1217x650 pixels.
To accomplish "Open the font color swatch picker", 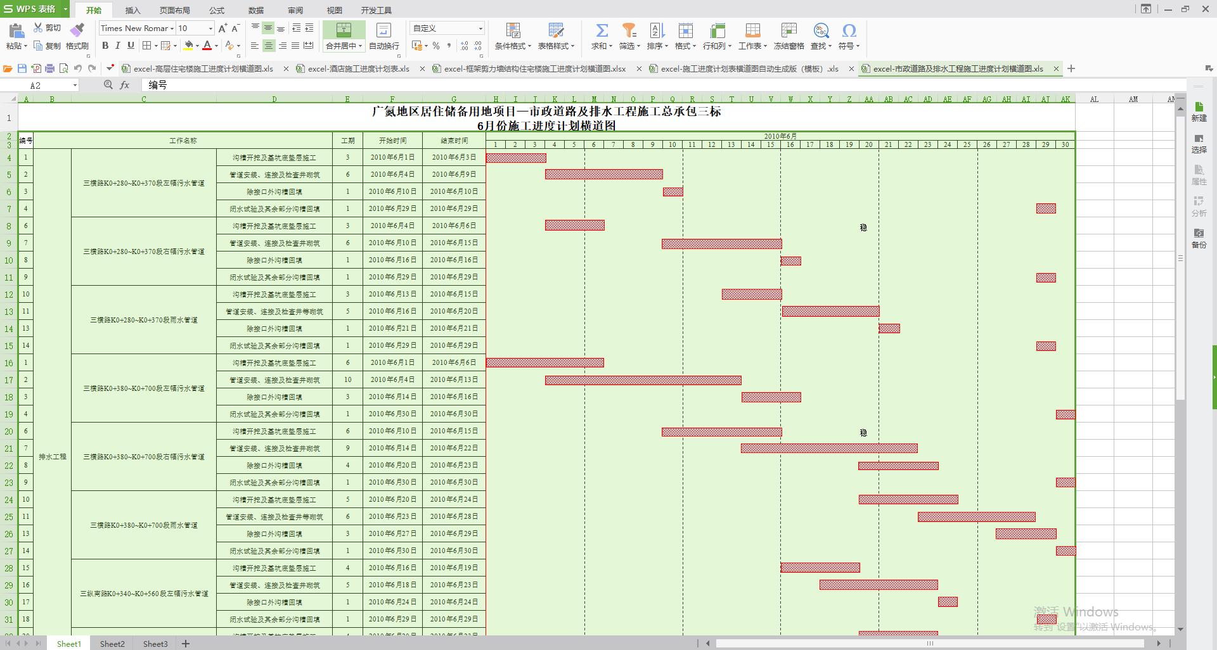I will pos(216,46).
